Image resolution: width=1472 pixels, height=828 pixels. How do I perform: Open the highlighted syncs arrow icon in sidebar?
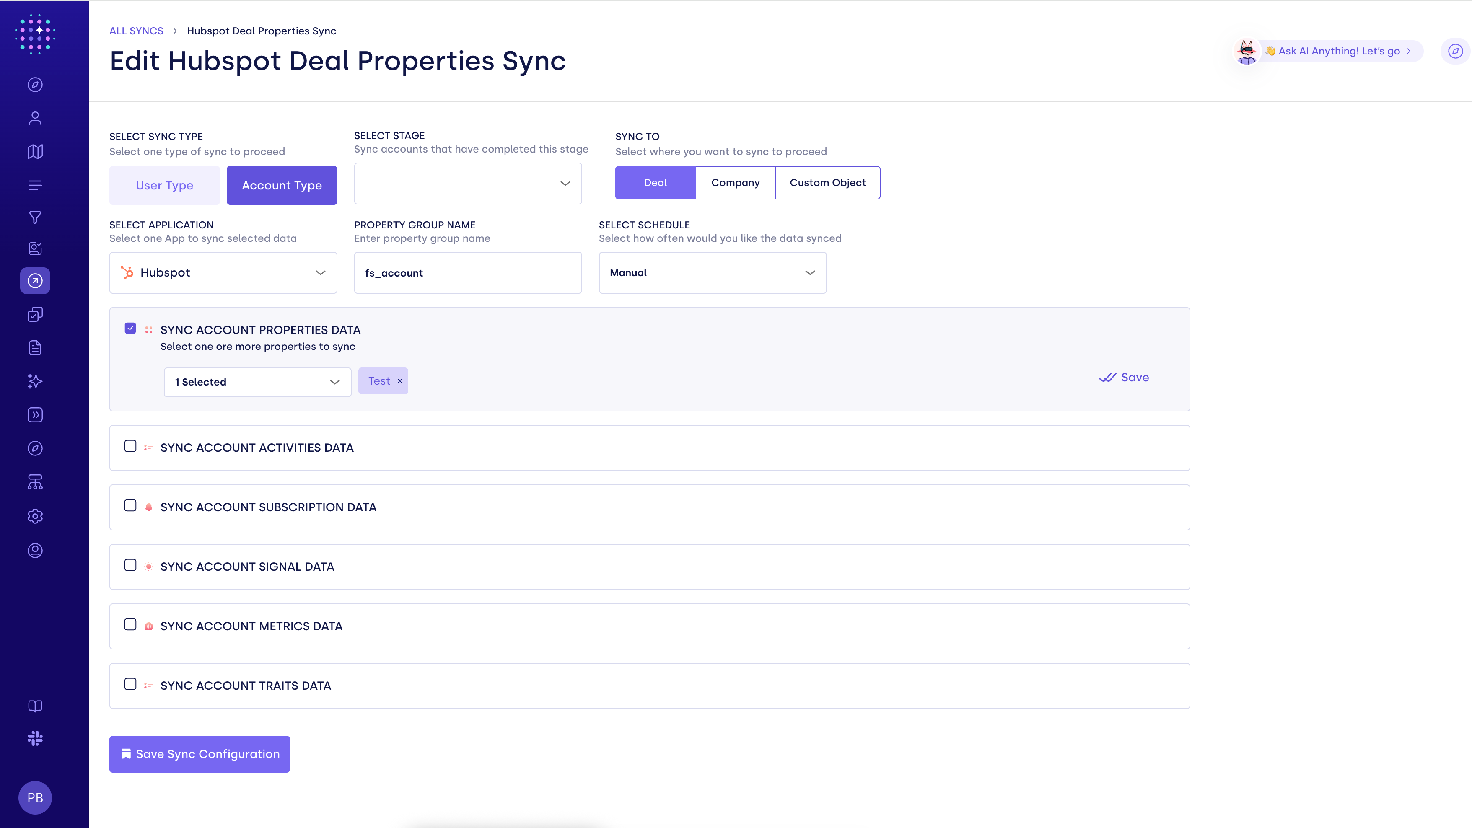[x=35, y=281]
